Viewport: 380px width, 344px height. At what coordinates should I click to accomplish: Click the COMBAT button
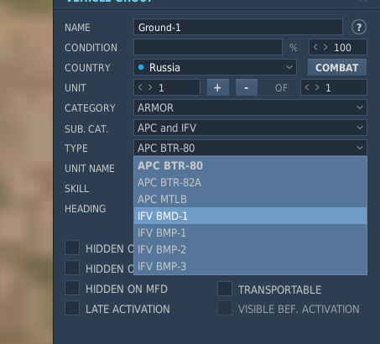click(x=337, y=67)
